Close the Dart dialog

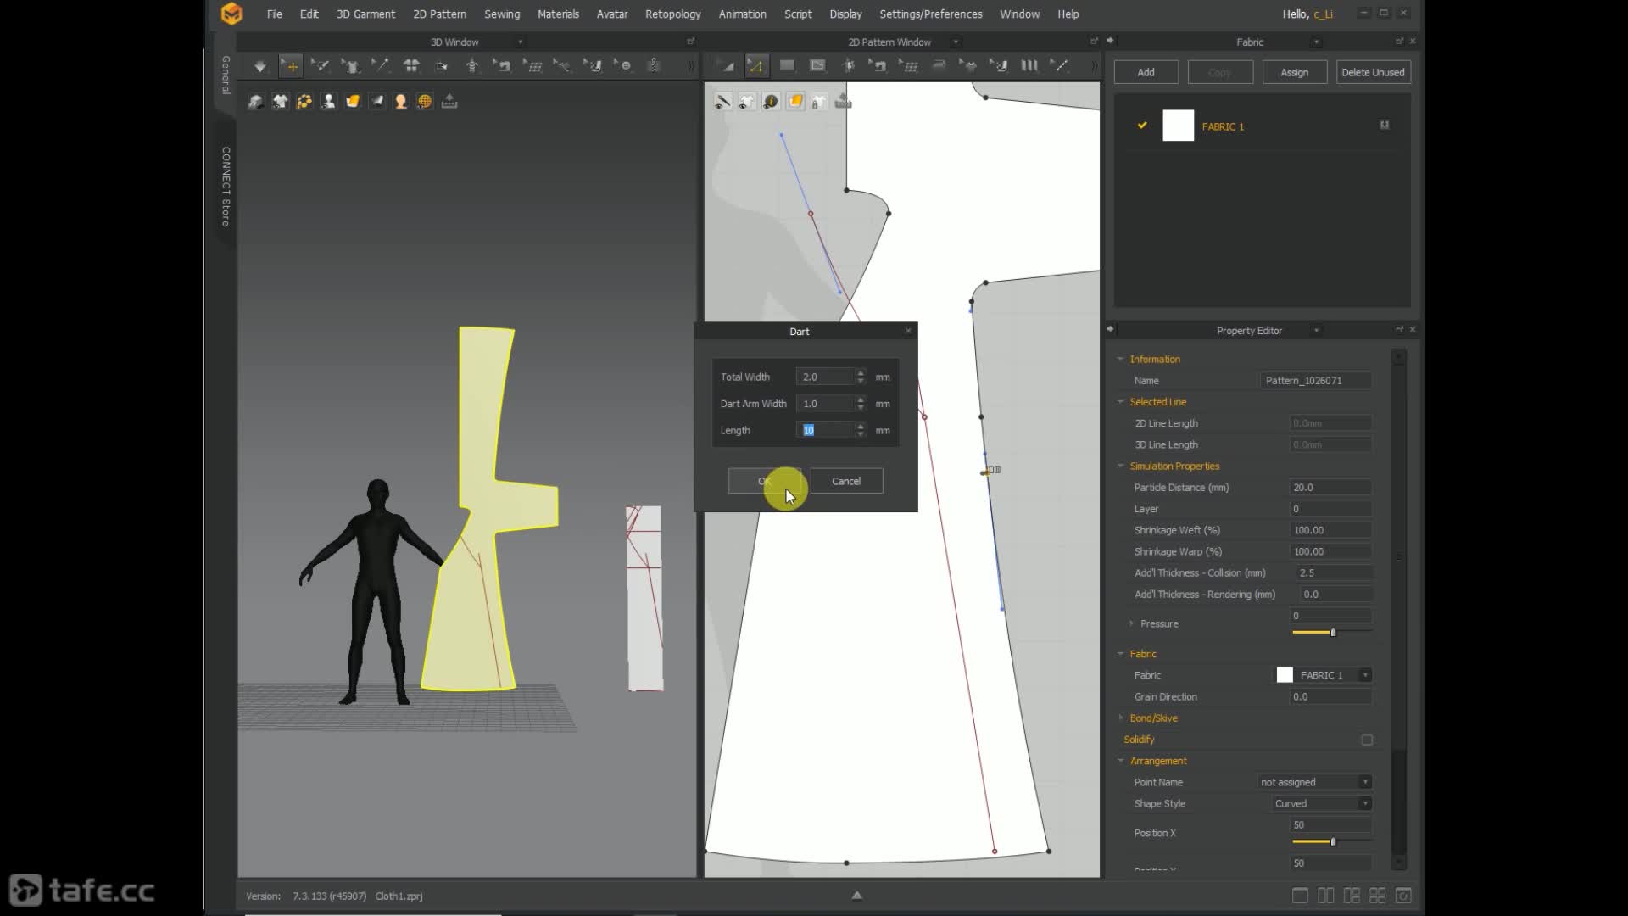point(908,331)
